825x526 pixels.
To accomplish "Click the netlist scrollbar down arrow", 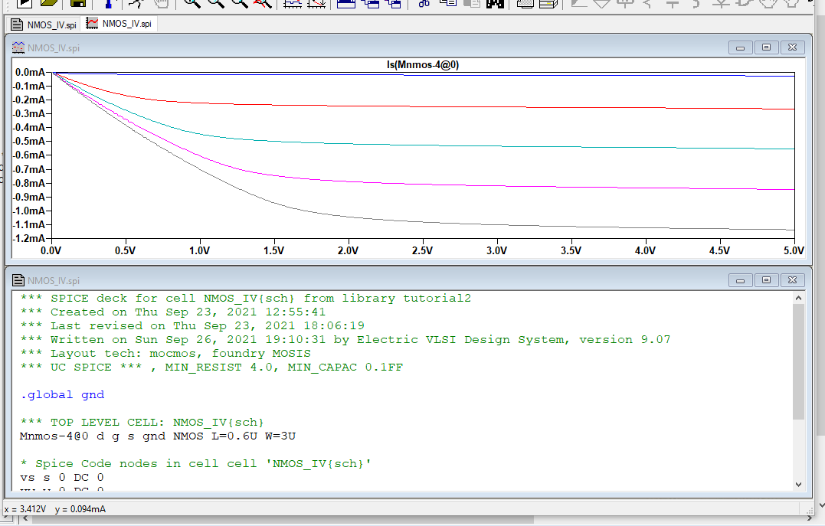I will click(798, 484).
